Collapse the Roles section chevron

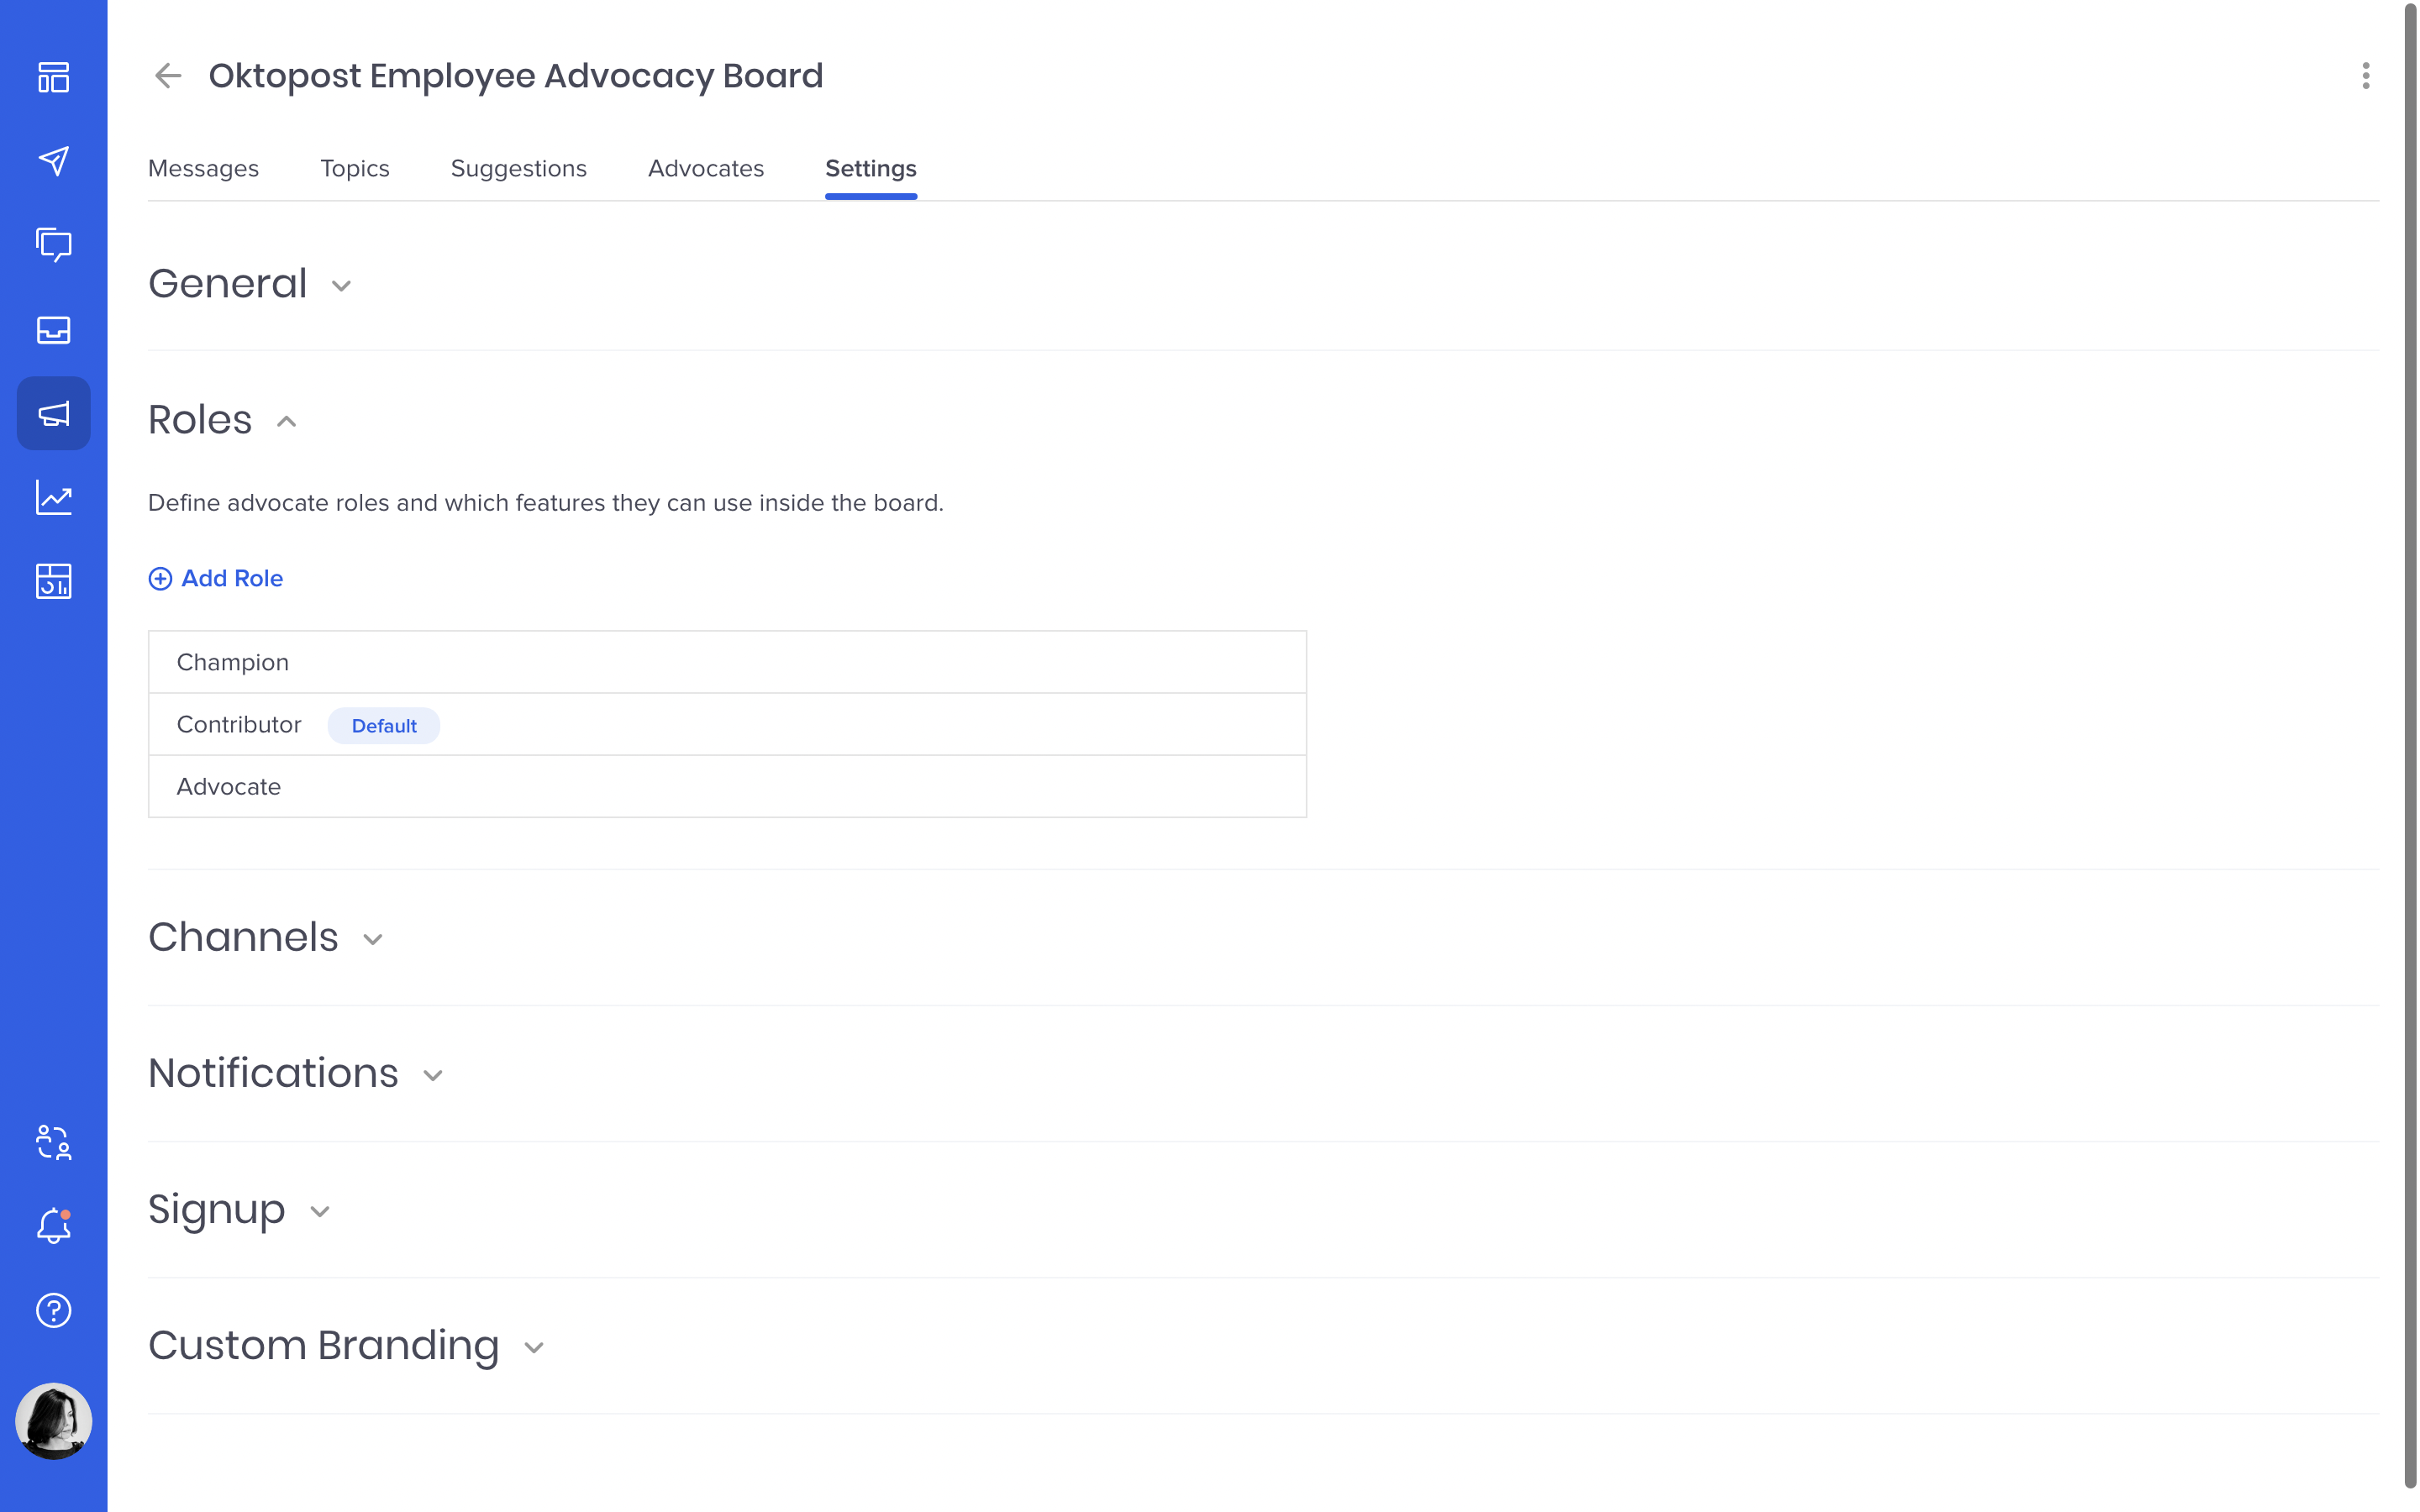coord(286,421)
